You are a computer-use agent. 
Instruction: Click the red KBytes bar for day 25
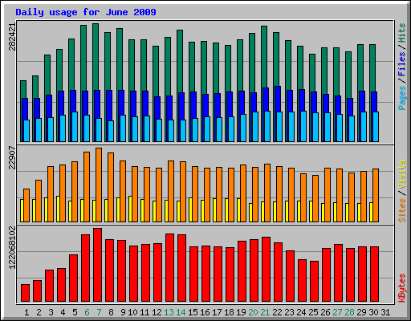(x=314, y=281)
